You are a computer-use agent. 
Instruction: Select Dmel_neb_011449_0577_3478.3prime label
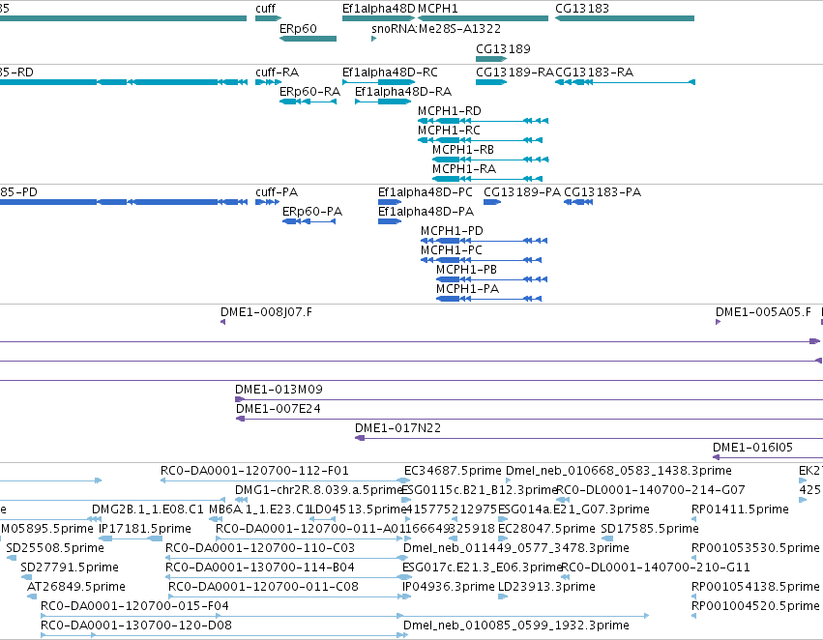(x=516, y=549)
